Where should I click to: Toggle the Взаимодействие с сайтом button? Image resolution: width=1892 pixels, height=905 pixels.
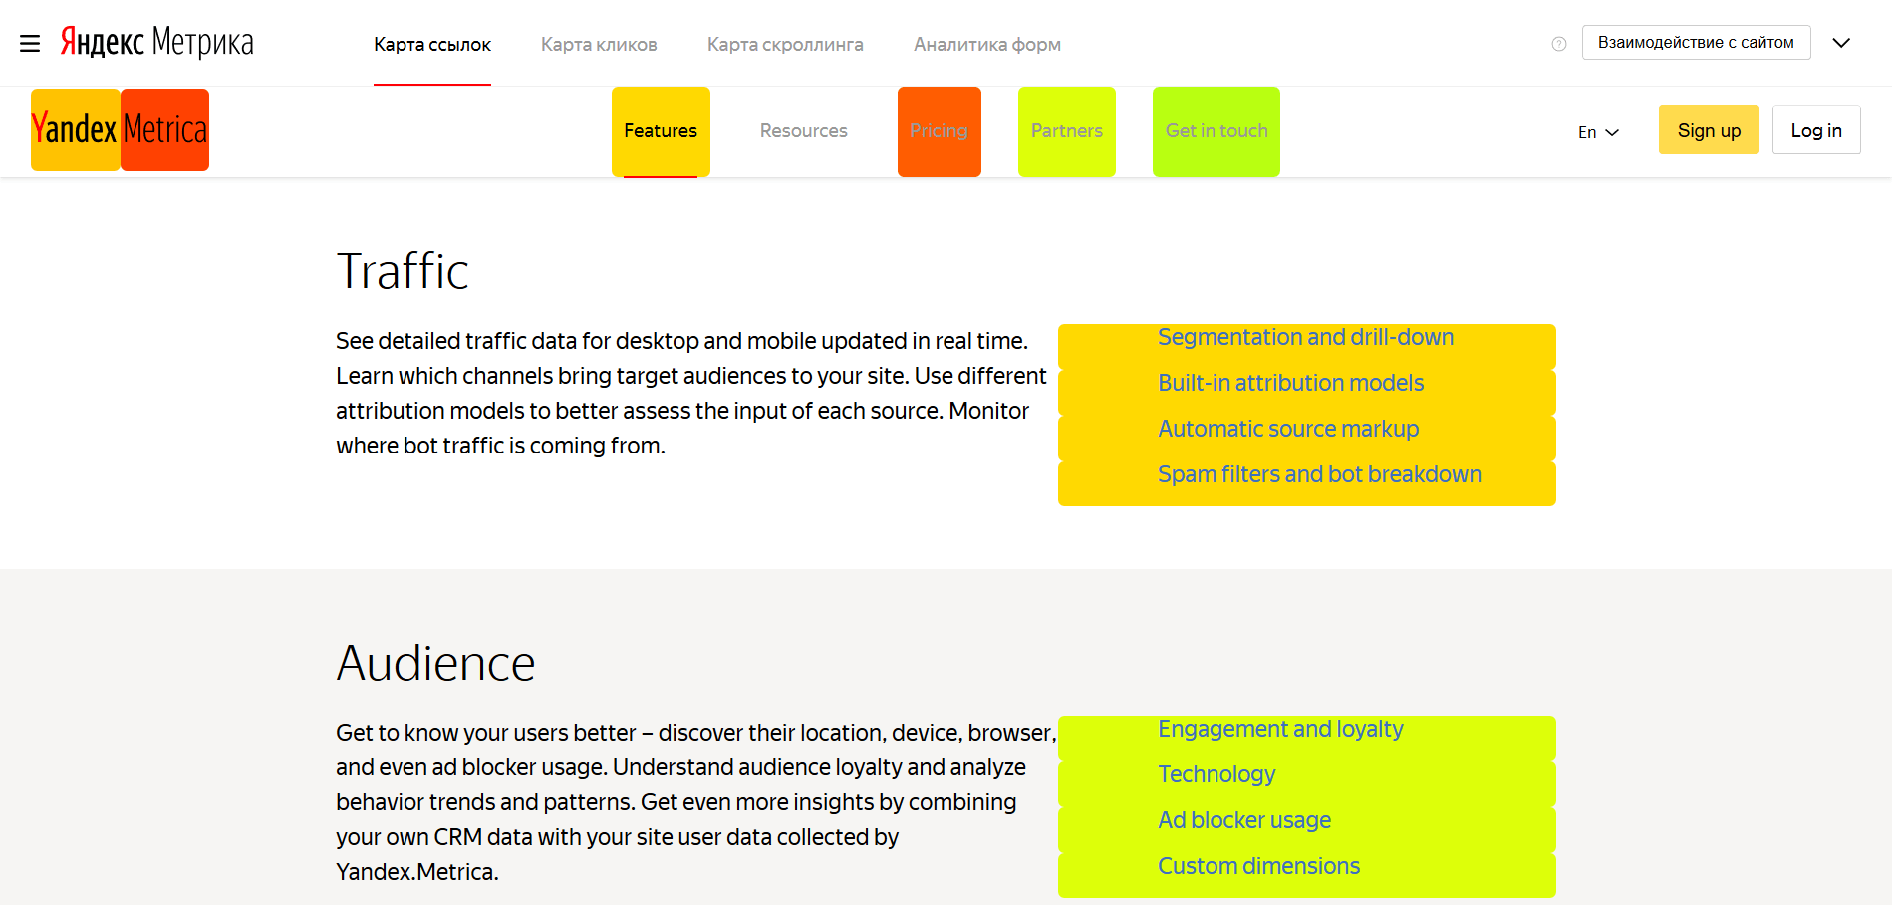coord(1696,43)
